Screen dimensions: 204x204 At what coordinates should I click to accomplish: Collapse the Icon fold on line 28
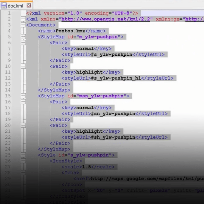23,173
